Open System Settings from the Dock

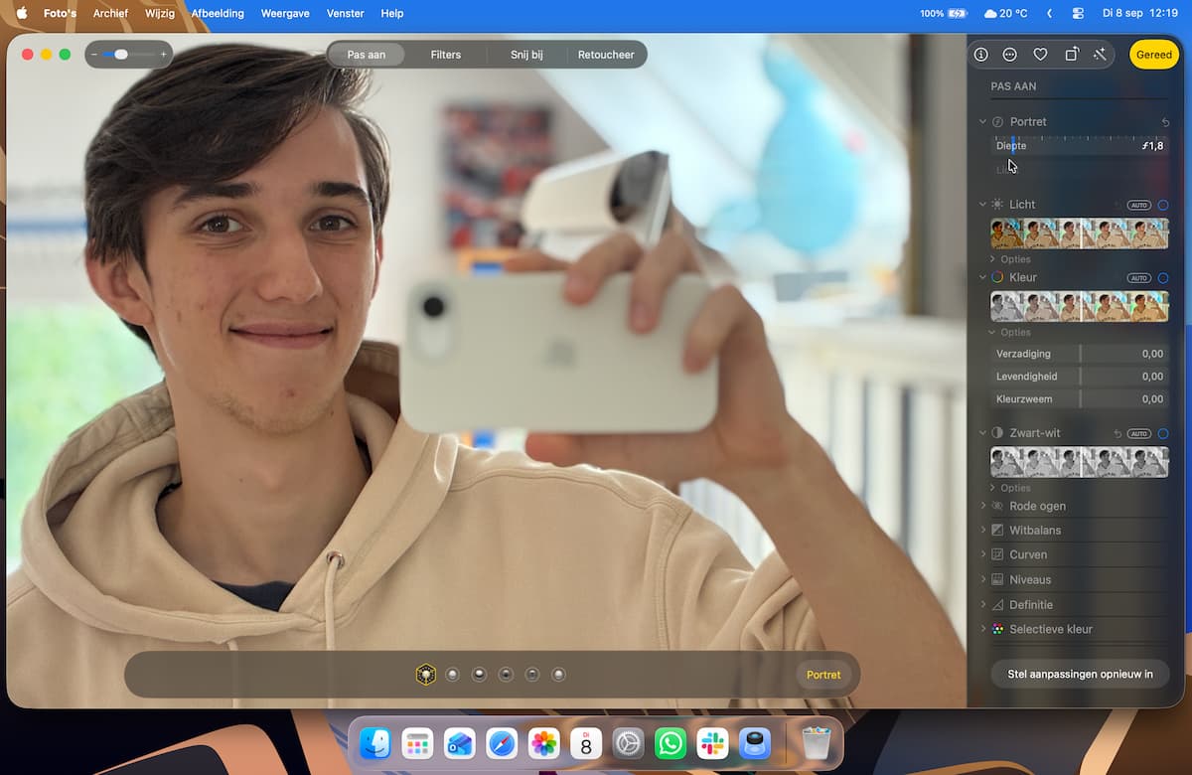[628, 743]
